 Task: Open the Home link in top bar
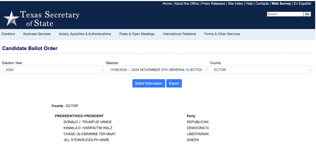[167, 4]
